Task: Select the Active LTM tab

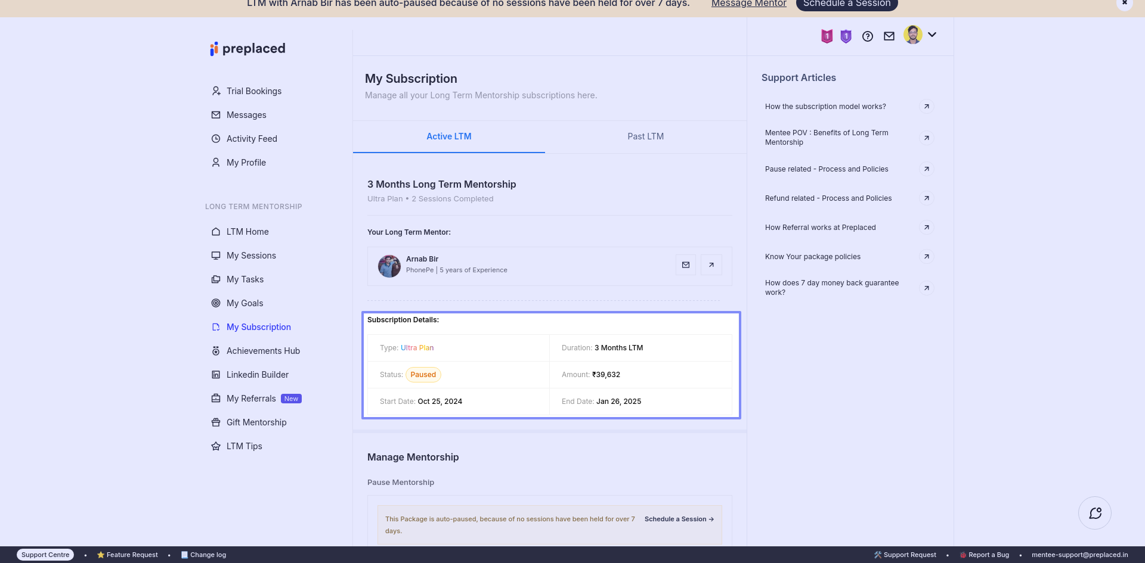Action: point(448,136)
